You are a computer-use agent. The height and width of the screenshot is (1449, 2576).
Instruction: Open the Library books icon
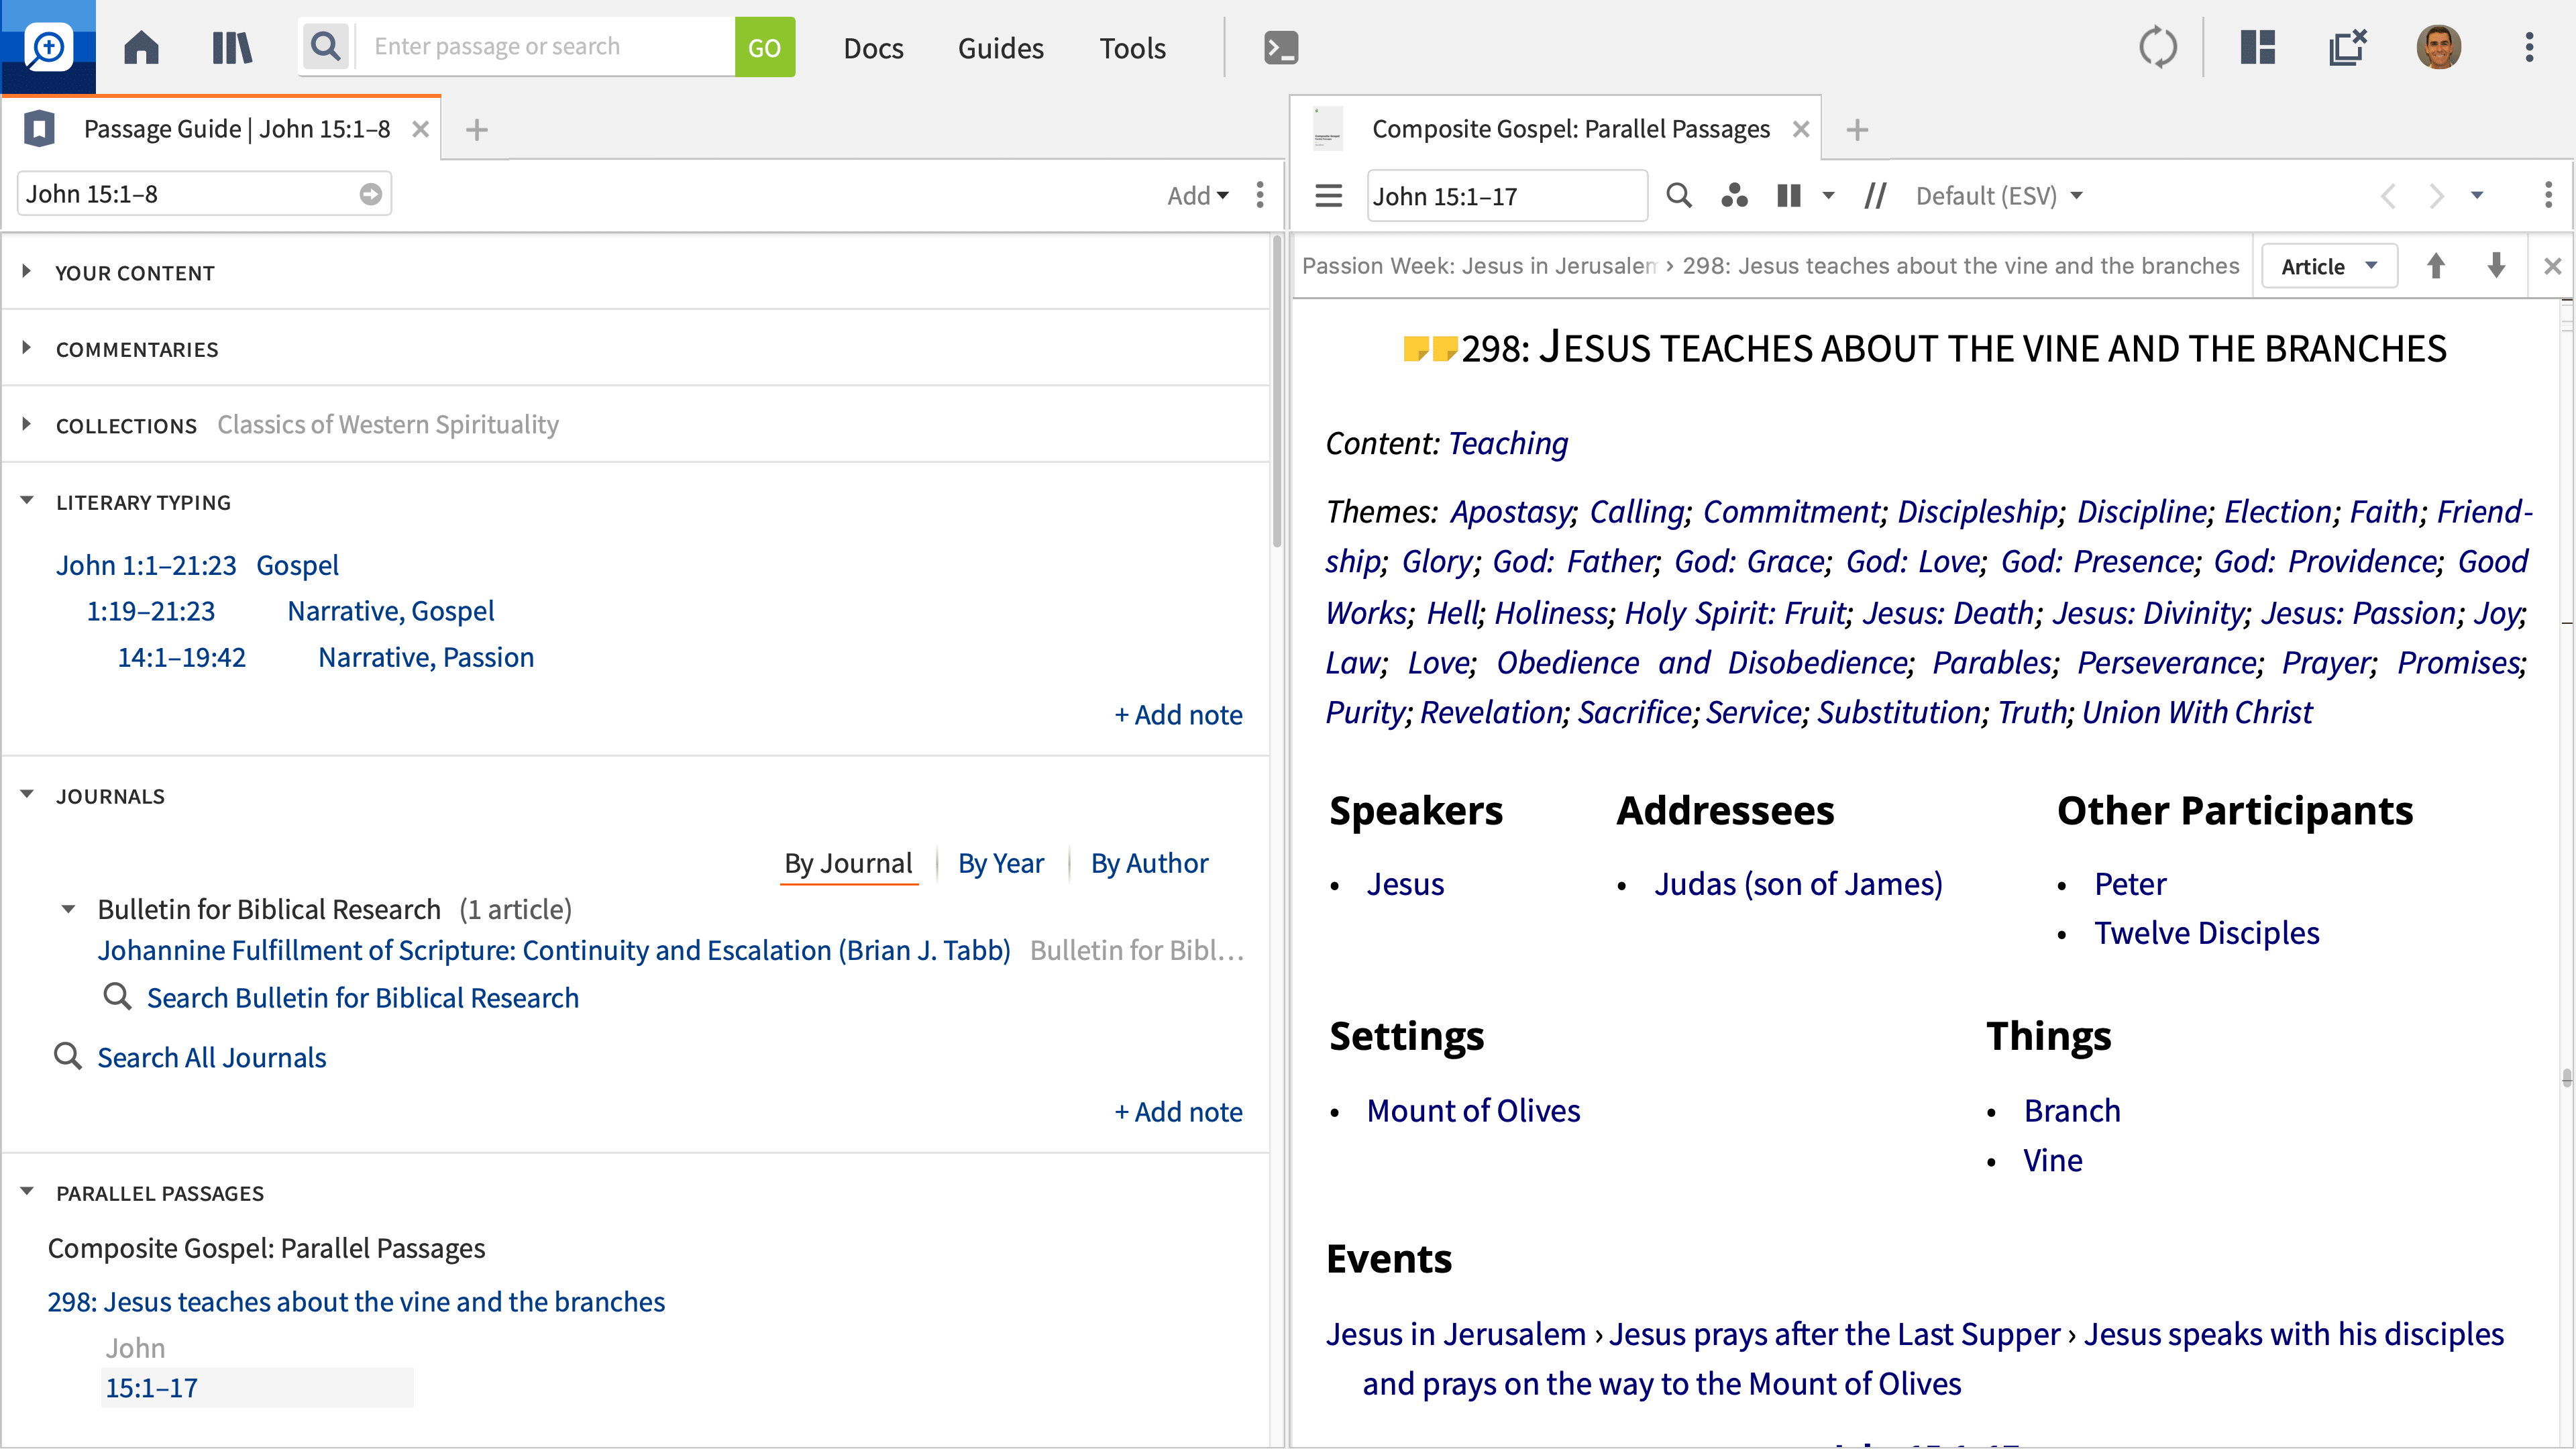[232, 47]
